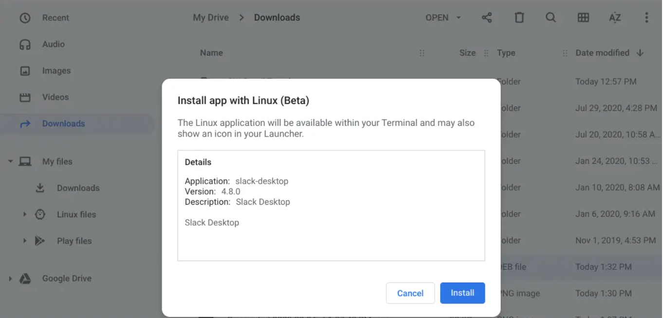The width and height of the screenshot is (663, 318).
Task: Expand the Linux files folder
Action: pos(25,214)
